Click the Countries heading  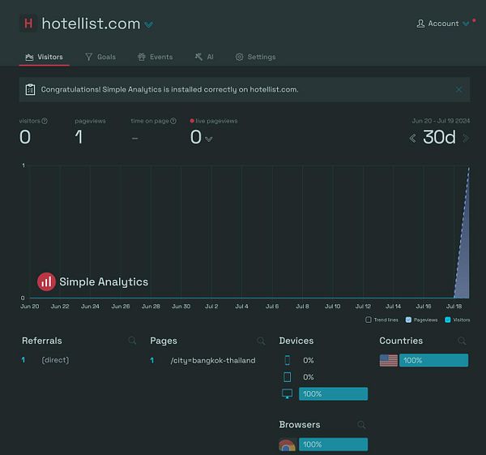pyautogui.click(x=401, y=341)
